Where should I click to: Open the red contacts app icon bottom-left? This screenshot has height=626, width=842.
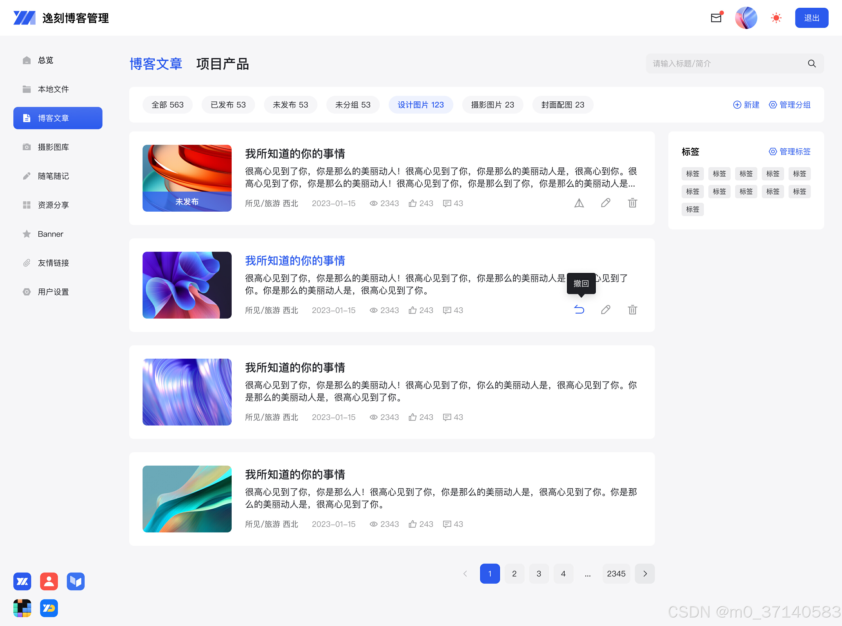coord(48,581)
